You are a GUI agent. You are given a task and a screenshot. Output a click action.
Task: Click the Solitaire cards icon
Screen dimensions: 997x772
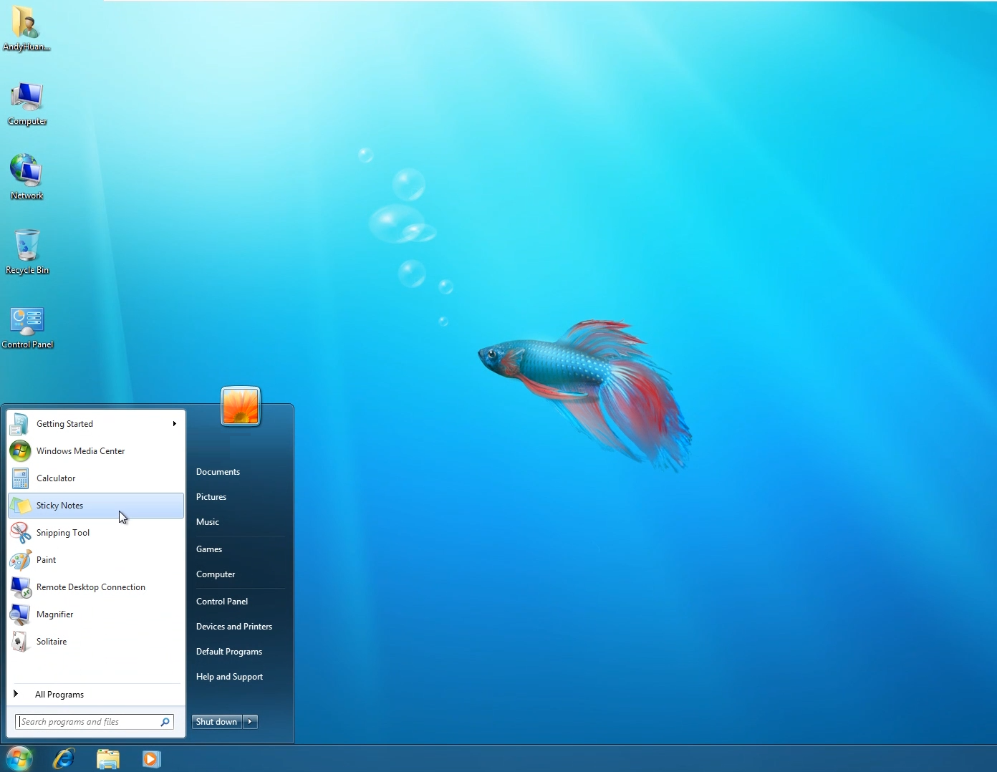[20, 642]
